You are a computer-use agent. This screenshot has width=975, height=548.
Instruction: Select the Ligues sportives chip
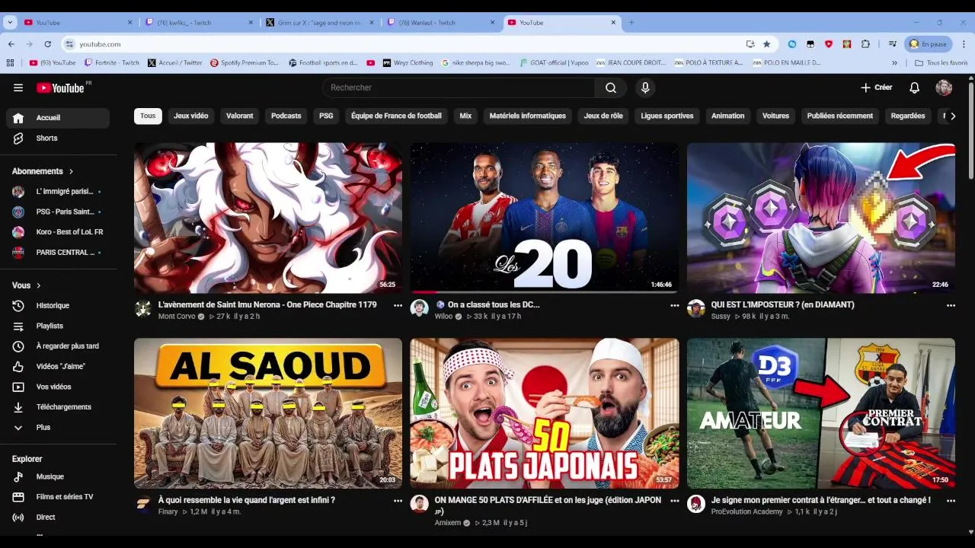point(667,116)
